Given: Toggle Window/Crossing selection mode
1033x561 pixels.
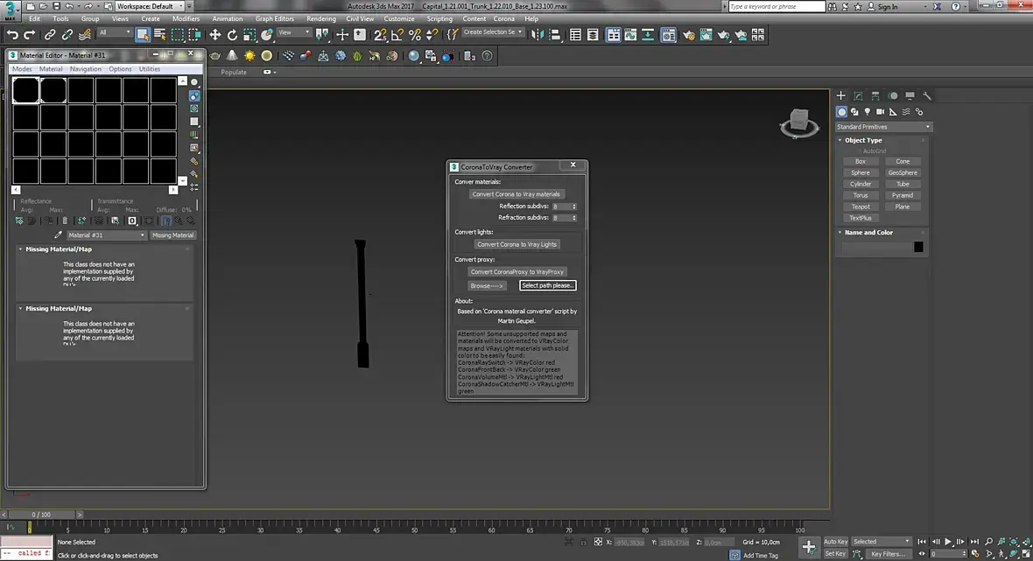Looking at the screenshot, I should point(194,35).
